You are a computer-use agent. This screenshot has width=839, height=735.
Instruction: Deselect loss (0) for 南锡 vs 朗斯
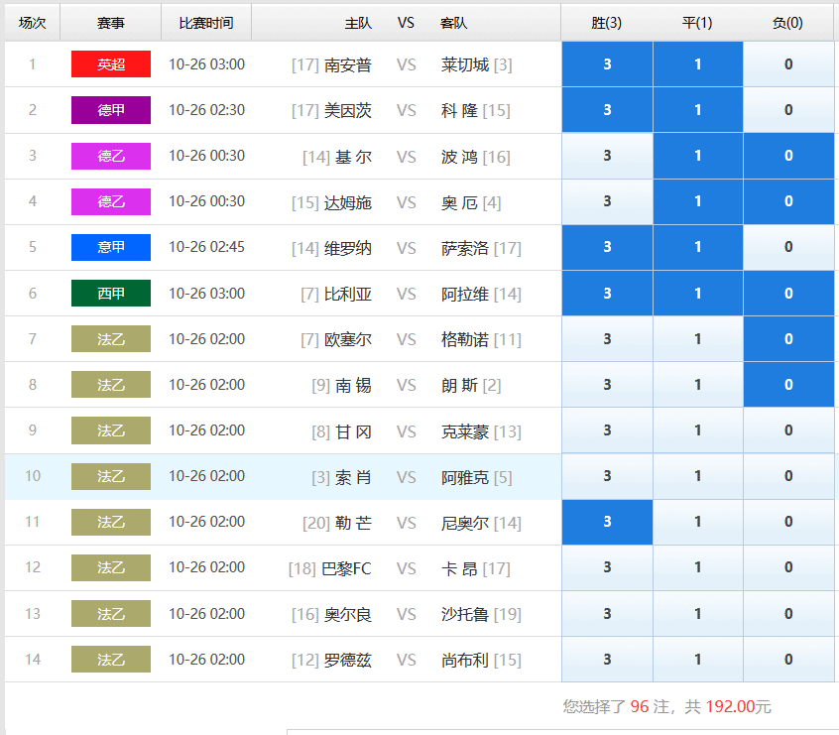pos(788,385)
